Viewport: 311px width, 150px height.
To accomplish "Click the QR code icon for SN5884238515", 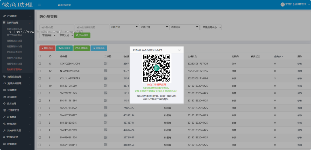I will (106, 123).
